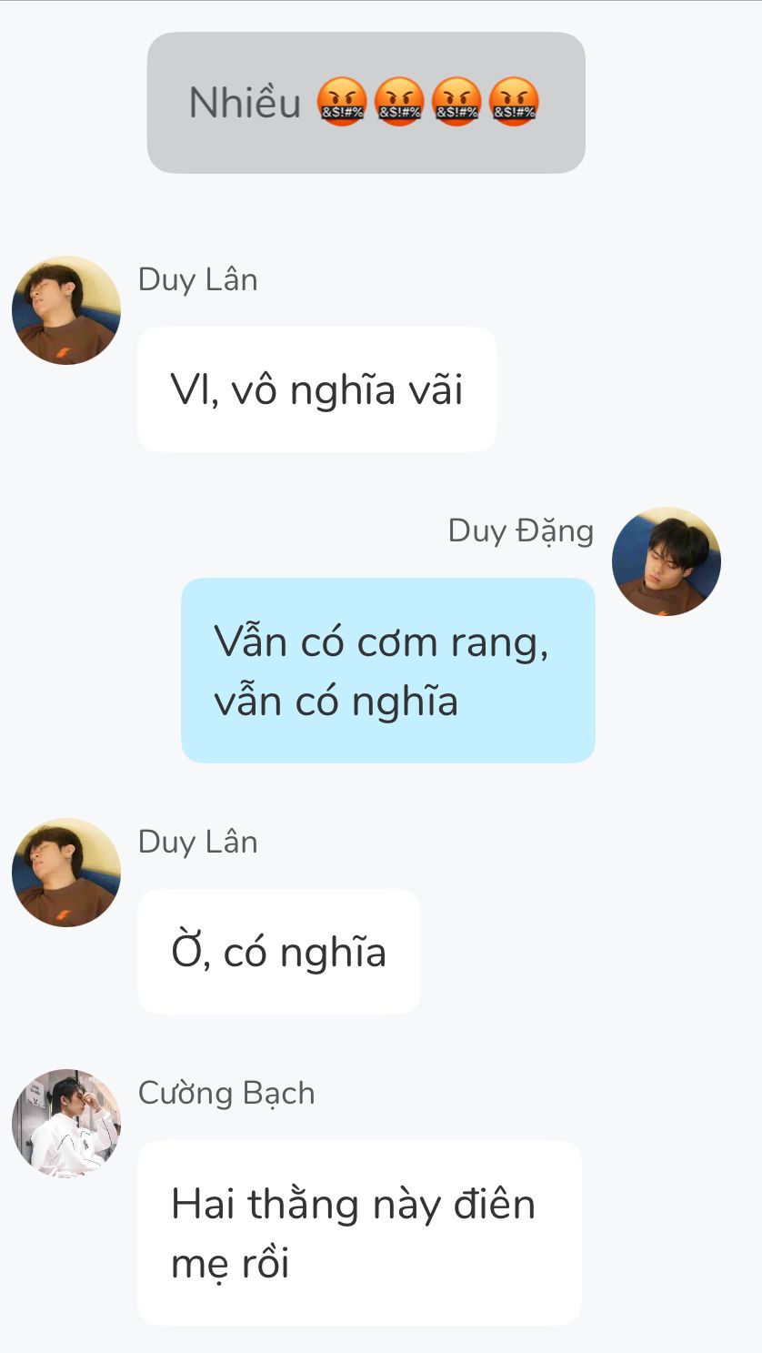Tap Duy Lân's avatar beside 'Ờ, có nghĩa'

tap(66, 873)
